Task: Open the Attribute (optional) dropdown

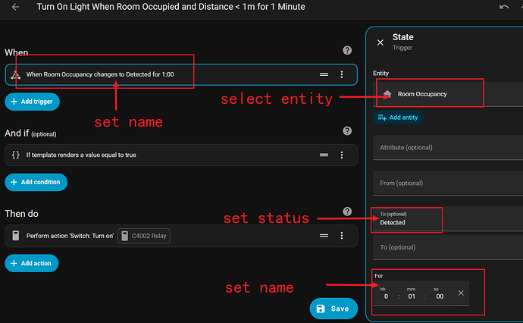Action: point(448,148)
